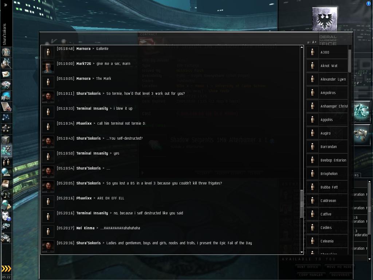Open the Wallet ISK icon
373x280 pixels.
pos(6,150)
